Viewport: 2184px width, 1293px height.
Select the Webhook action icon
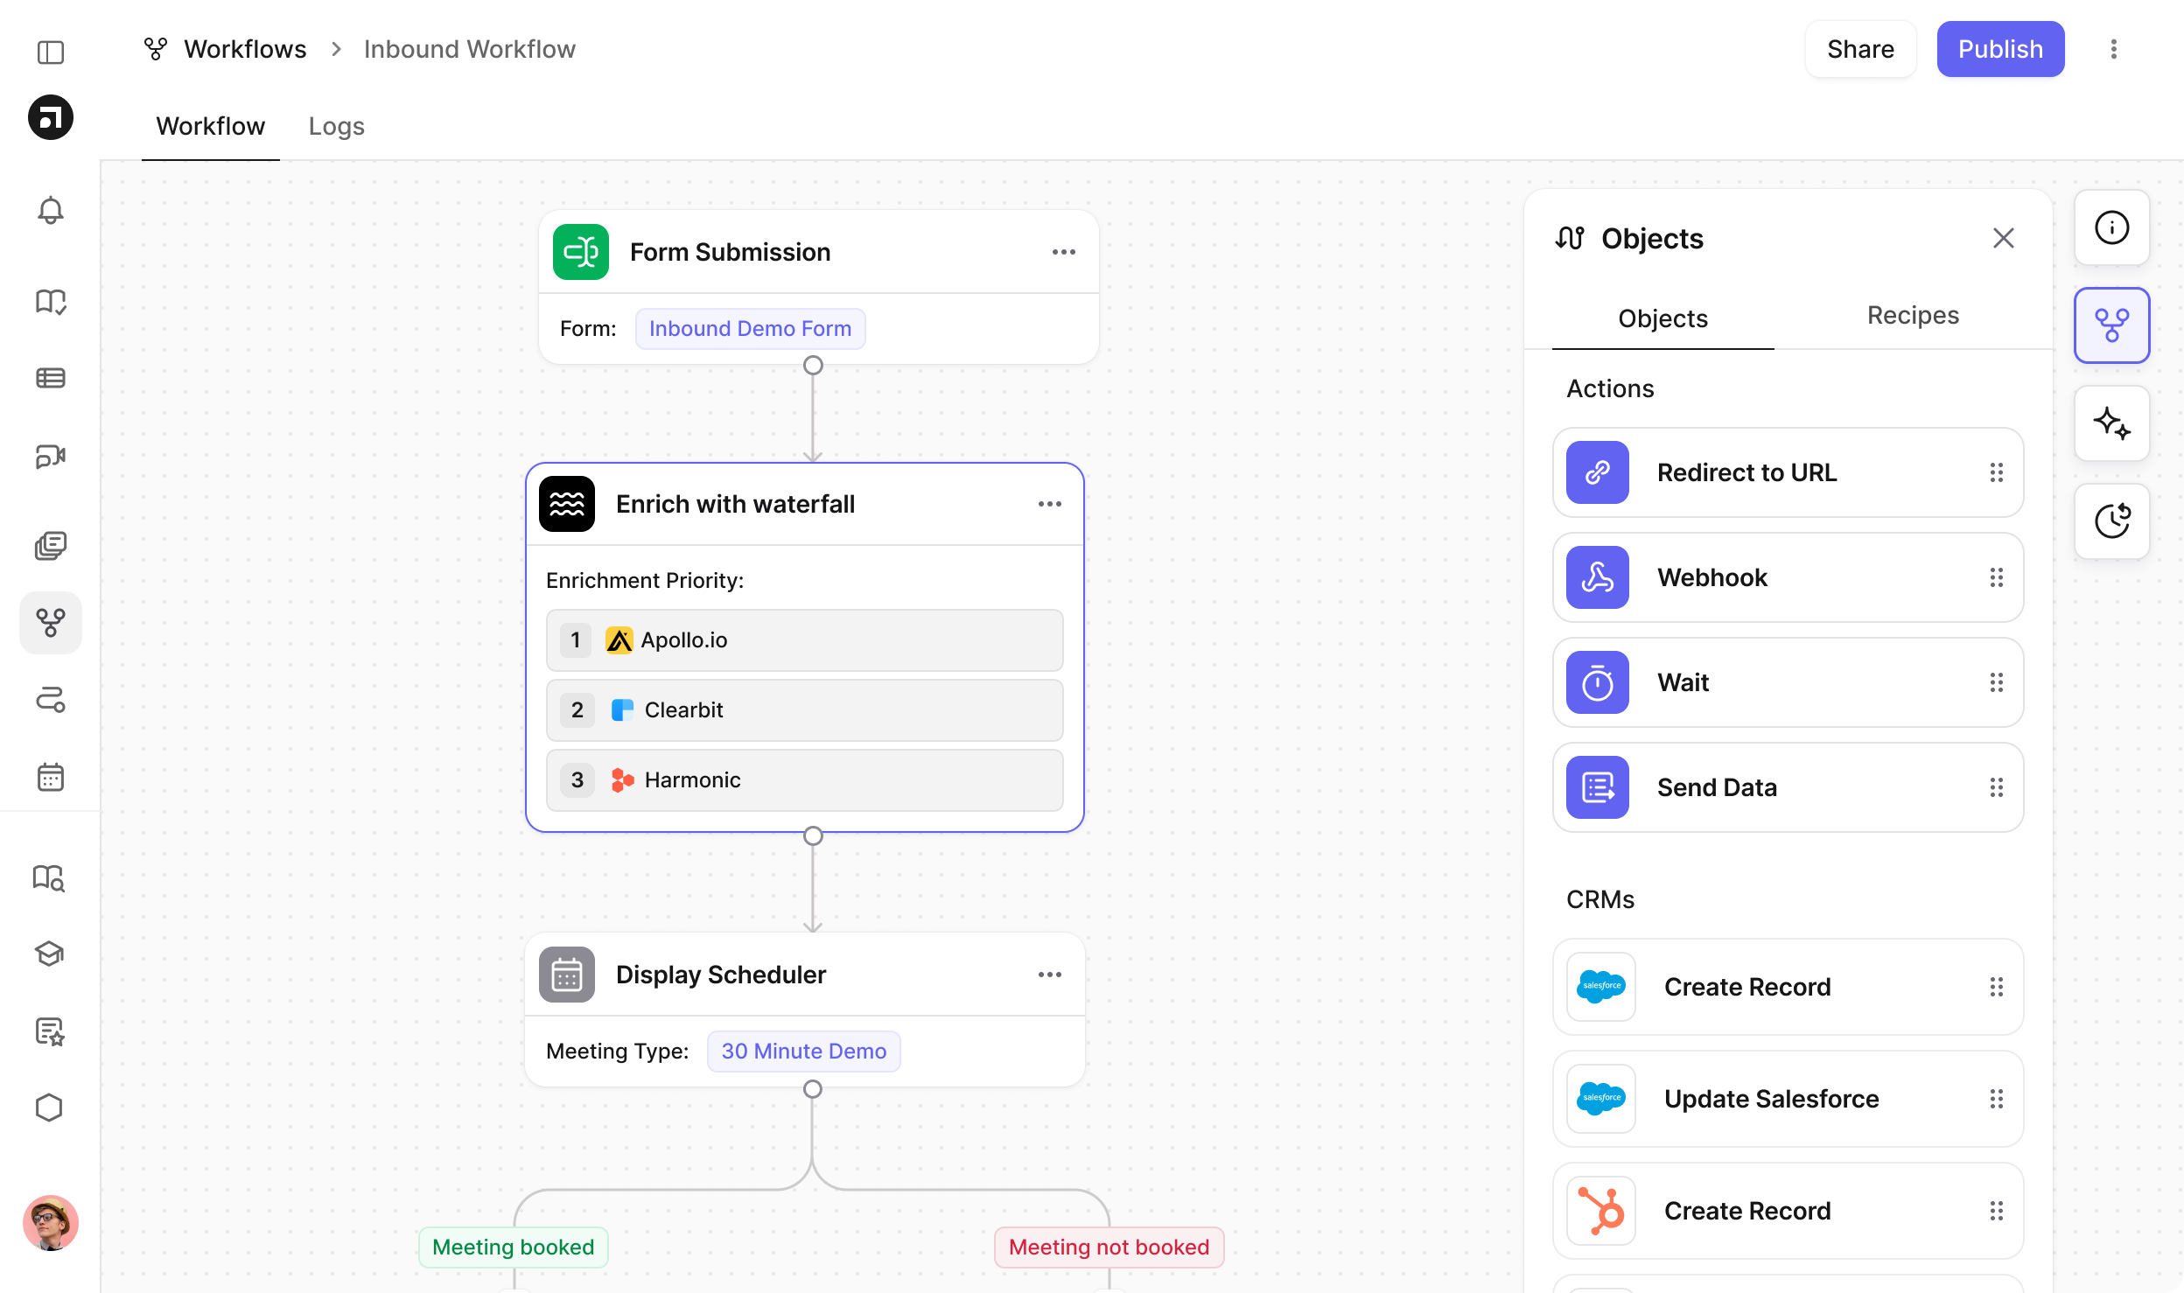(1597, 577)
